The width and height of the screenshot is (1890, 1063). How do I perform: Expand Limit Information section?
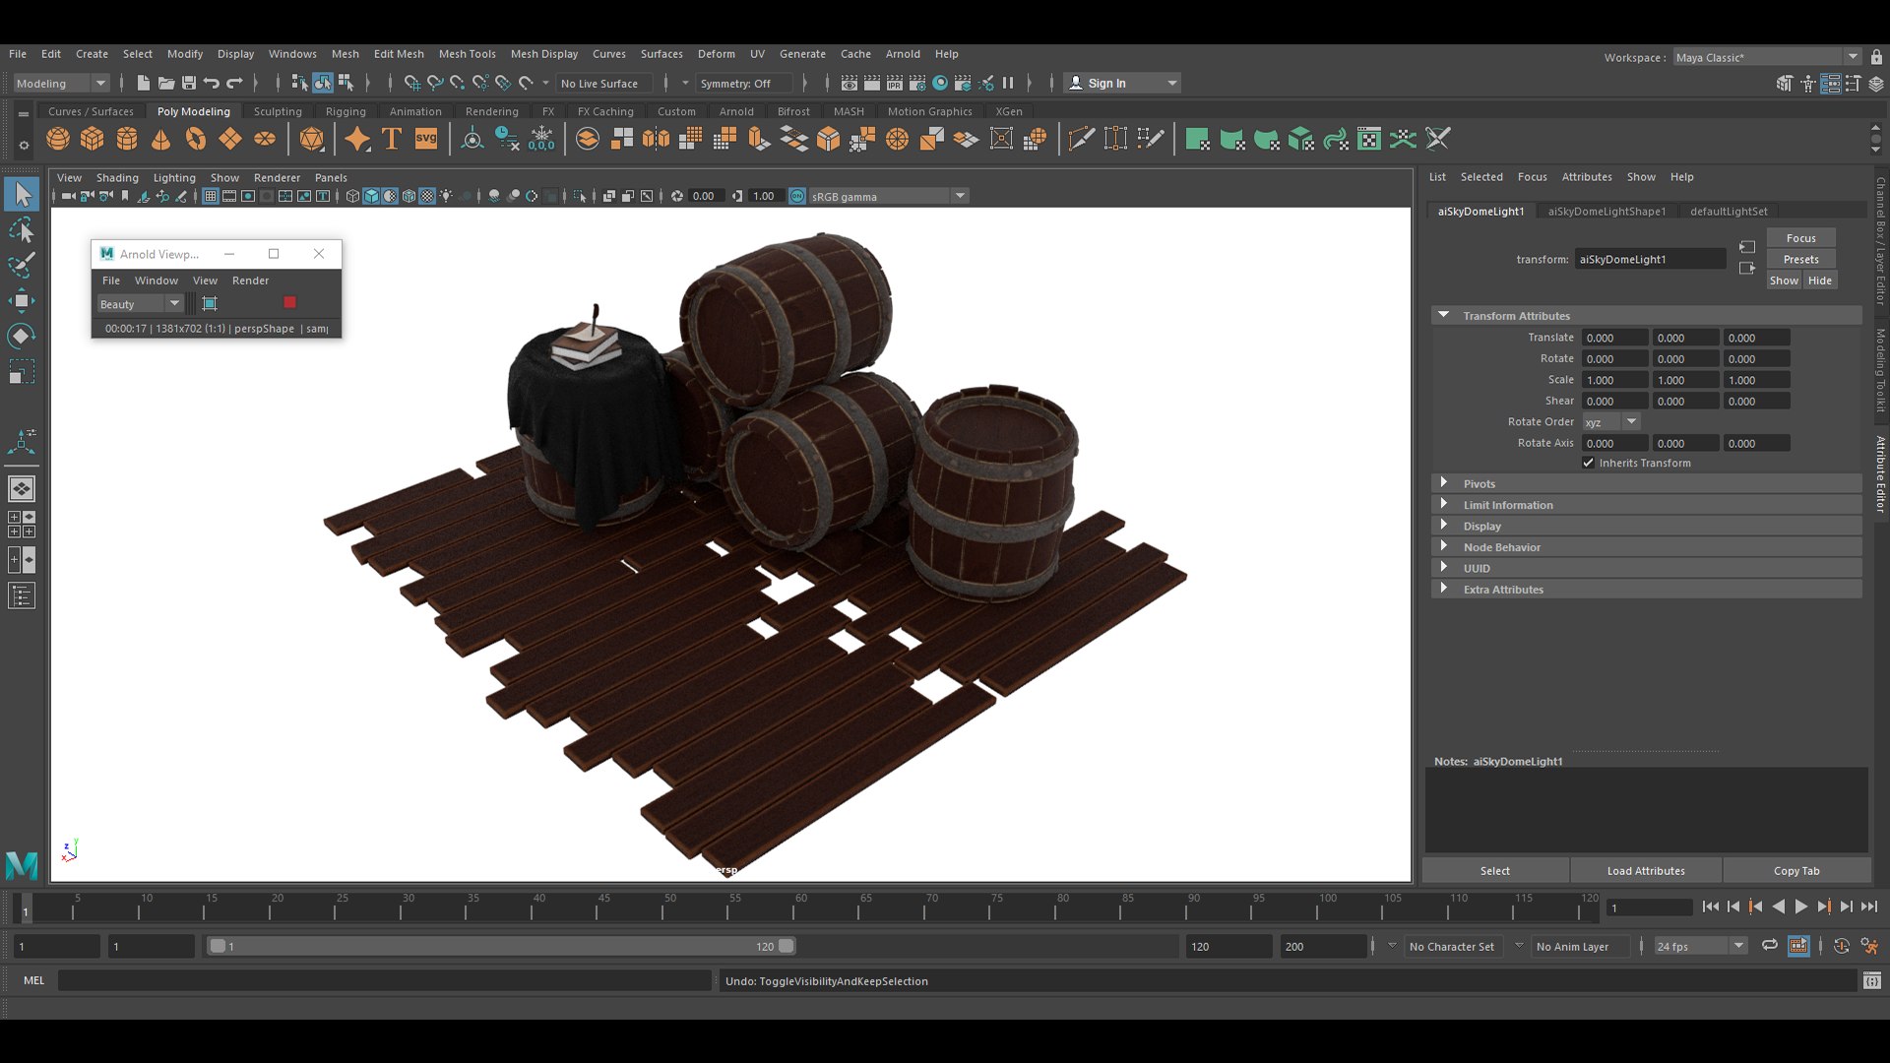[x=1443, y=504]
